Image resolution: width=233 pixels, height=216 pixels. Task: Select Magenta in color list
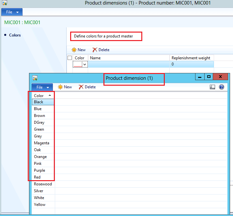43,143
